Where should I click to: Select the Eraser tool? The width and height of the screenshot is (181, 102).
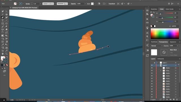coord(7,29)
